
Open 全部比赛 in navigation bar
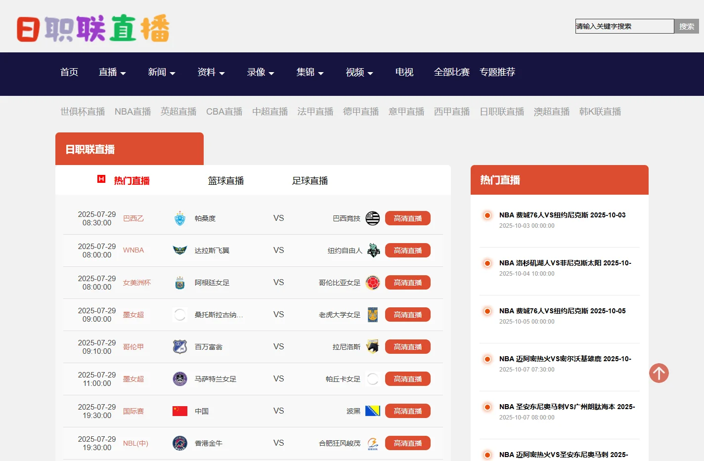pos(452,72)
